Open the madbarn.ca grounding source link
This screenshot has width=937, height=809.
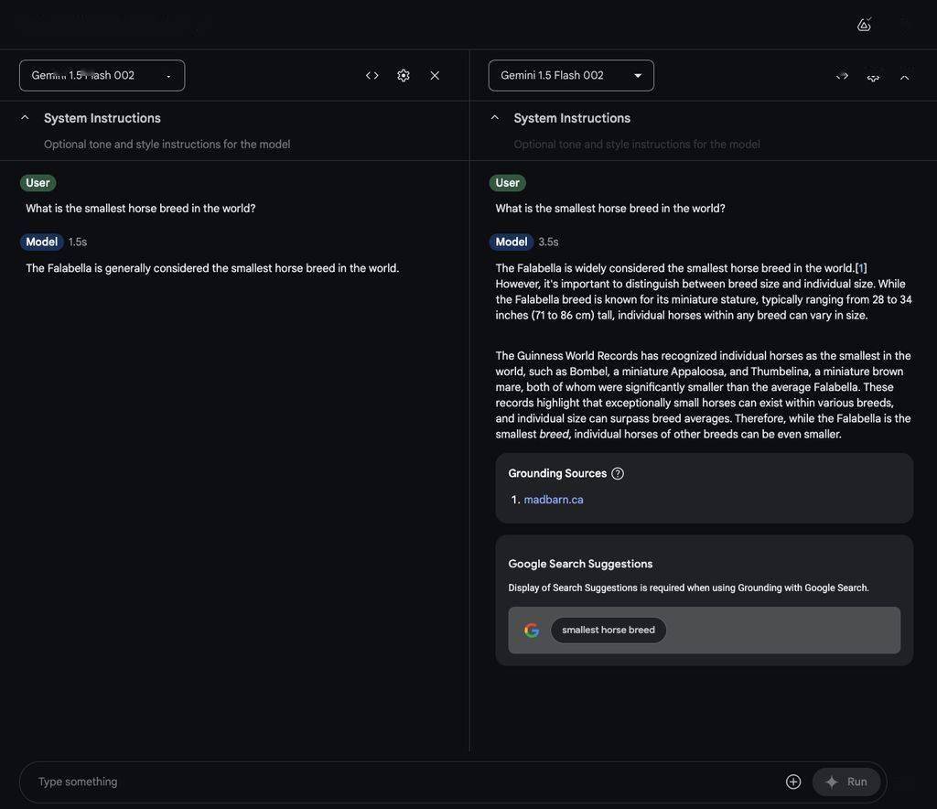coord(554,500)
